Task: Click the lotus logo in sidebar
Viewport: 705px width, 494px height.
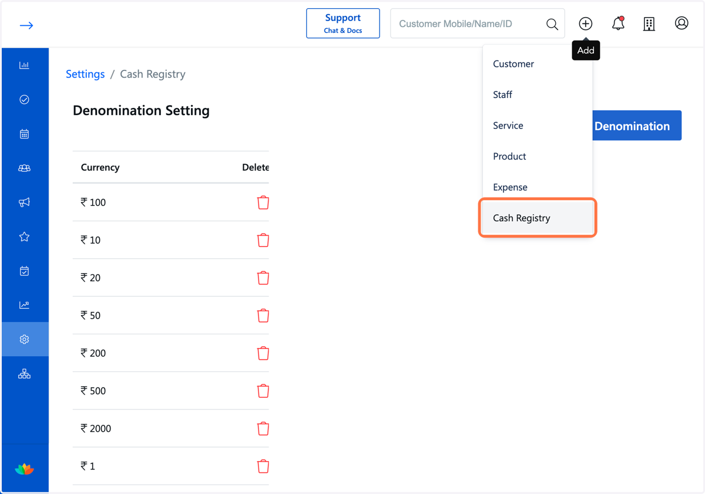Action: tap(24, 469)
